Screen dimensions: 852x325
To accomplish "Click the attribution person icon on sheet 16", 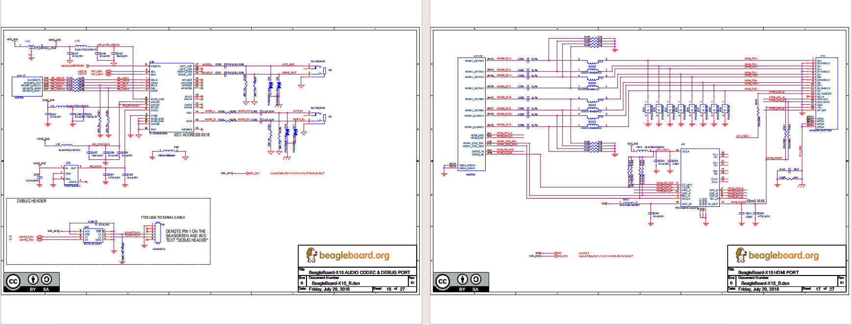I will pyautogui.click(x=33, y=279).
